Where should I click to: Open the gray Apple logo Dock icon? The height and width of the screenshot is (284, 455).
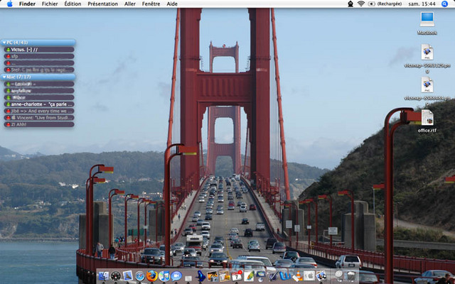(309, 276)
